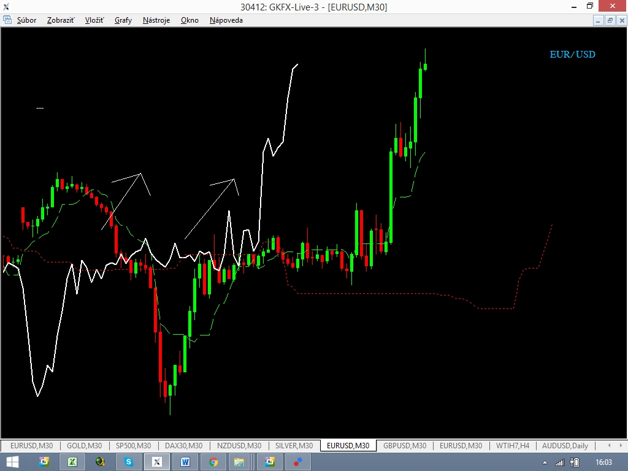Click the MetaTrader title bar app icon
This screenshot has width=628, height=471.
[x=6, y=7]
